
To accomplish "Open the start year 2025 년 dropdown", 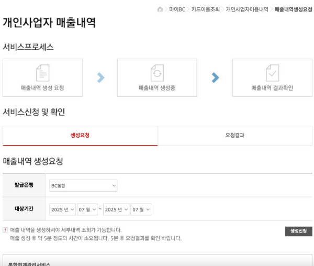I will pos(62,209).
